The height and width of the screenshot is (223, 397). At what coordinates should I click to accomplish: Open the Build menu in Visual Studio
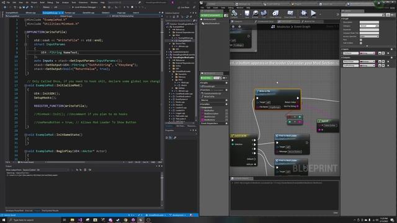click(x=42, y=2)
